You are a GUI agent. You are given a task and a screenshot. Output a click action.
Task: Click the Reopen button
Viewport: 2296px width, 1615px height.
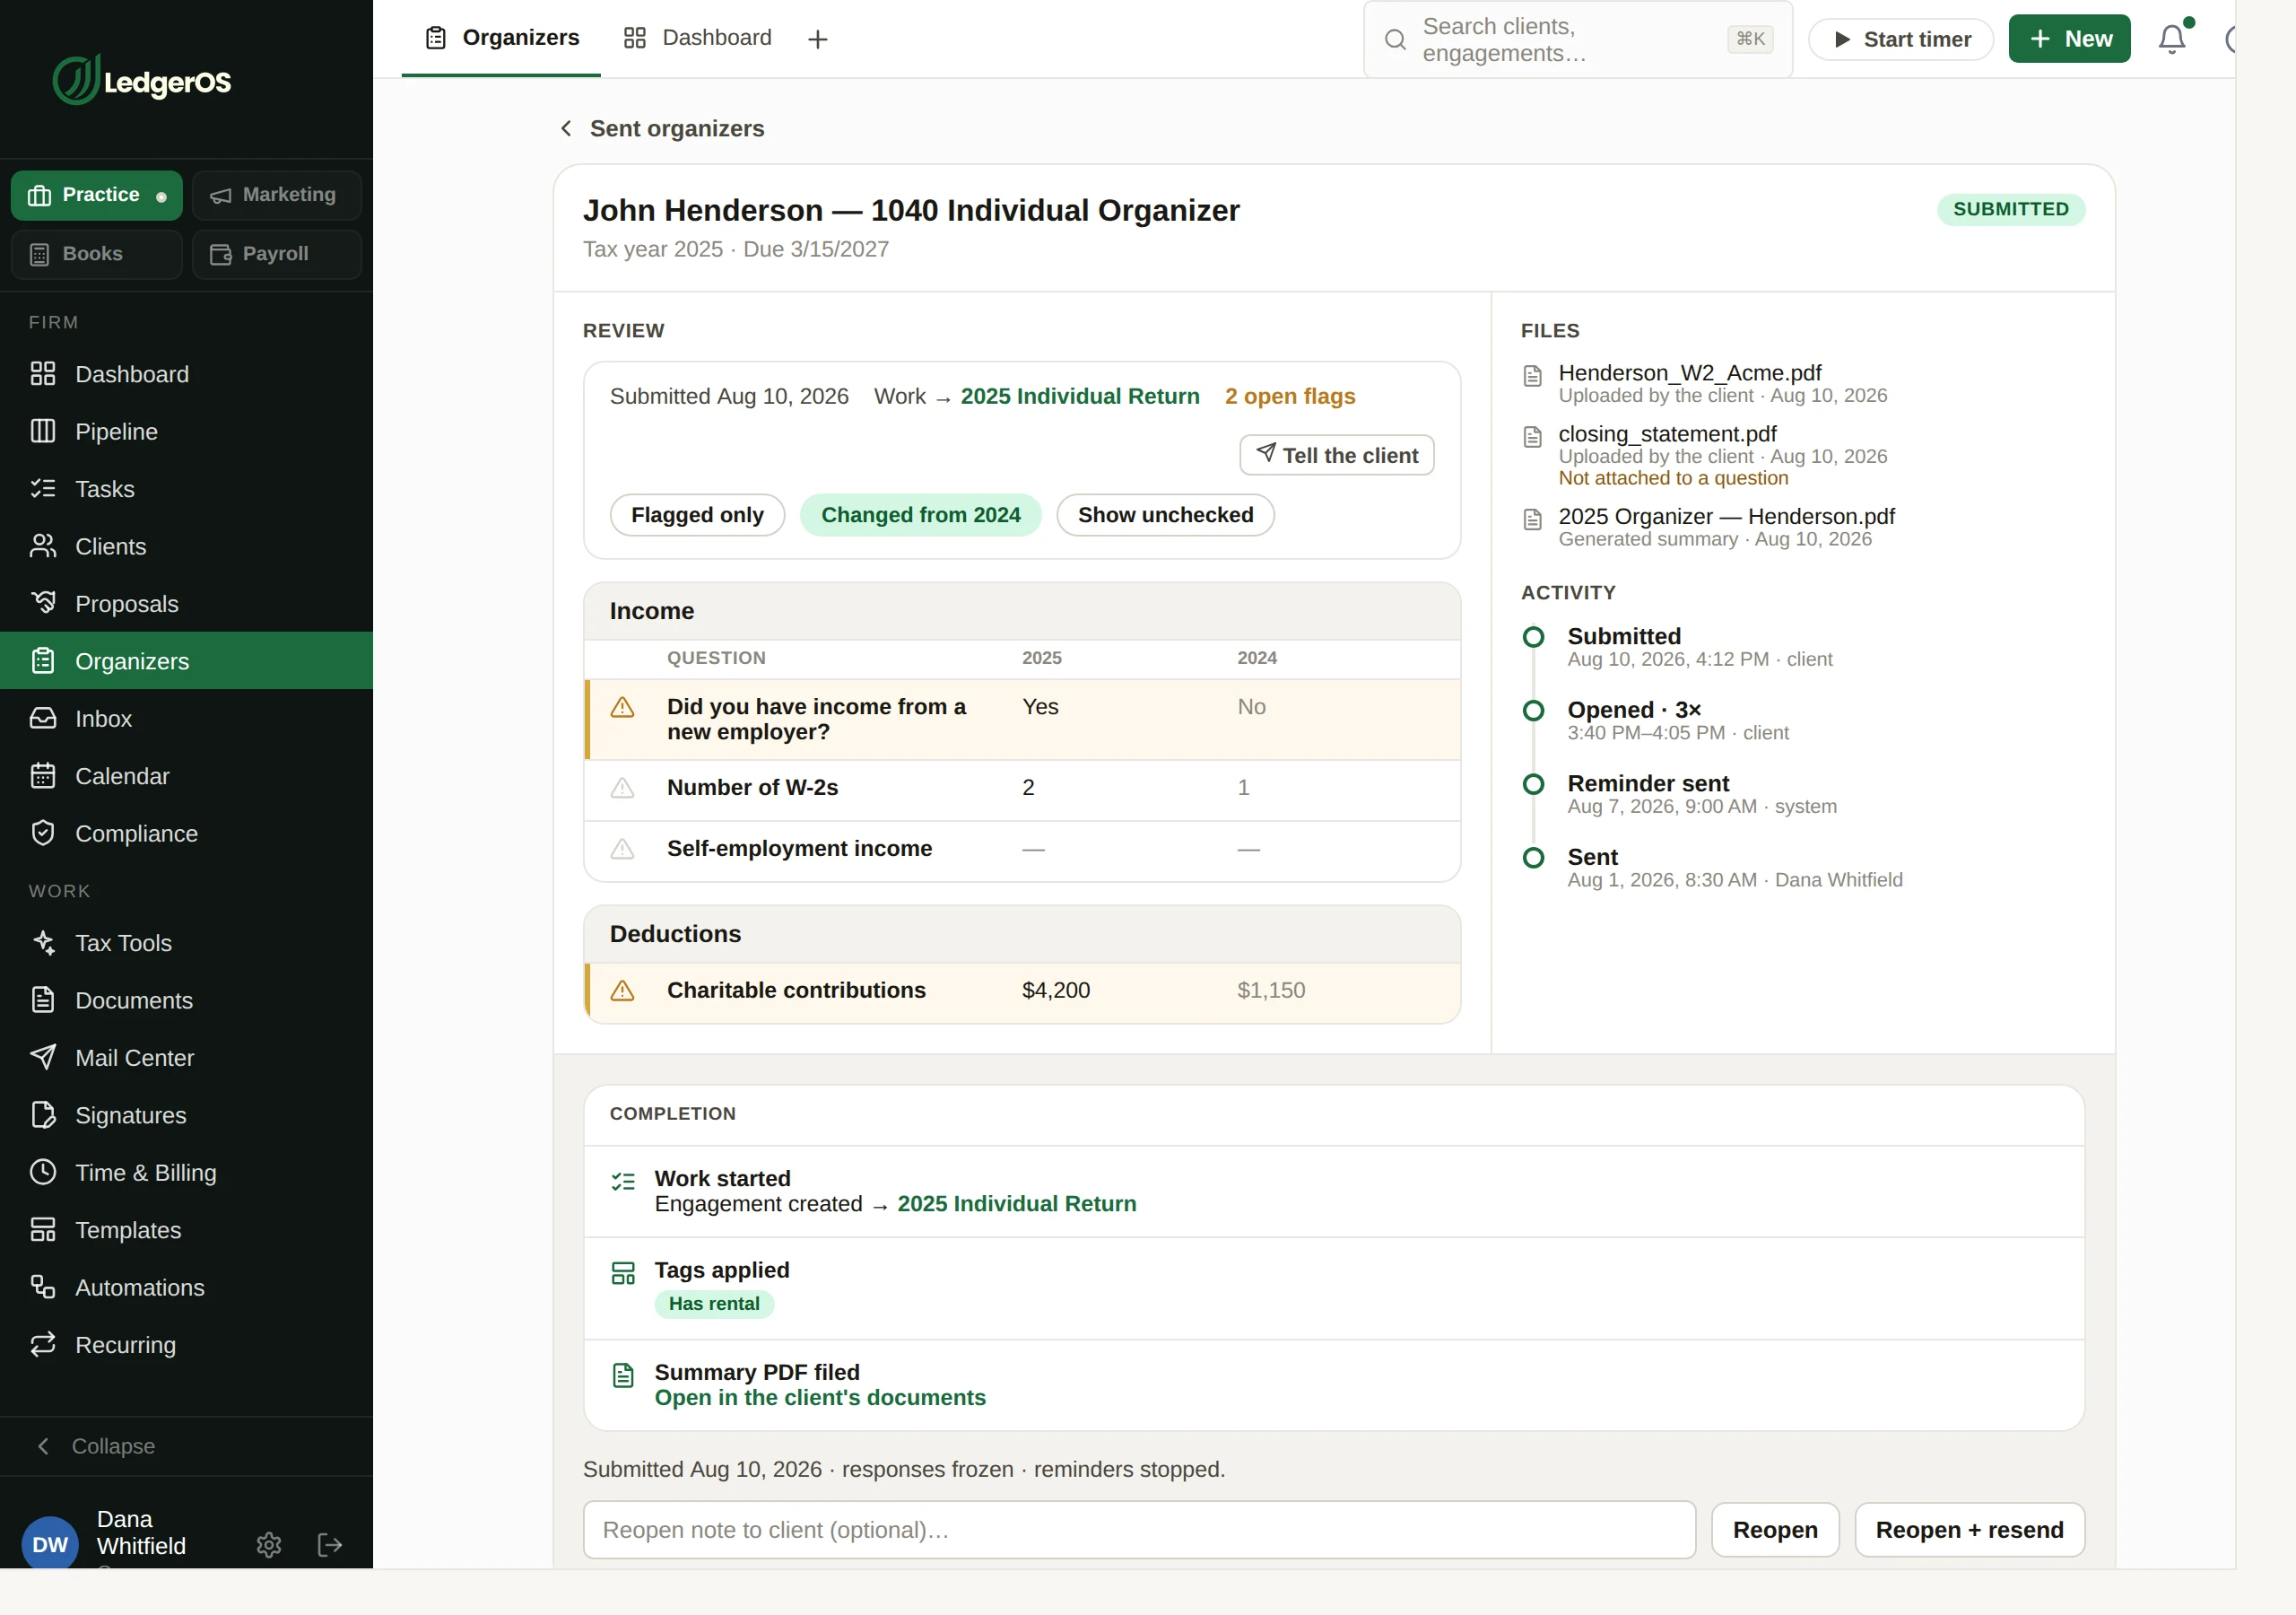1775,1530
